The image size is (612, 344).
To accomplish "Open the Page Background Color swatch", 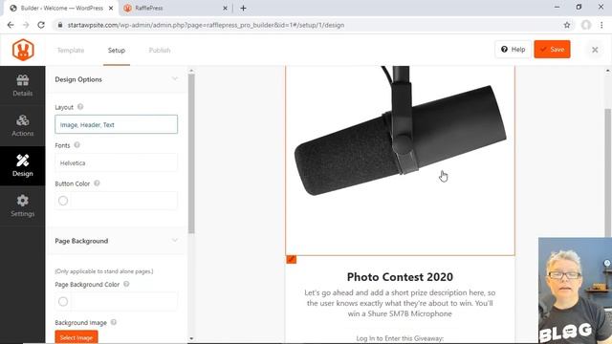I will point(63,301).
